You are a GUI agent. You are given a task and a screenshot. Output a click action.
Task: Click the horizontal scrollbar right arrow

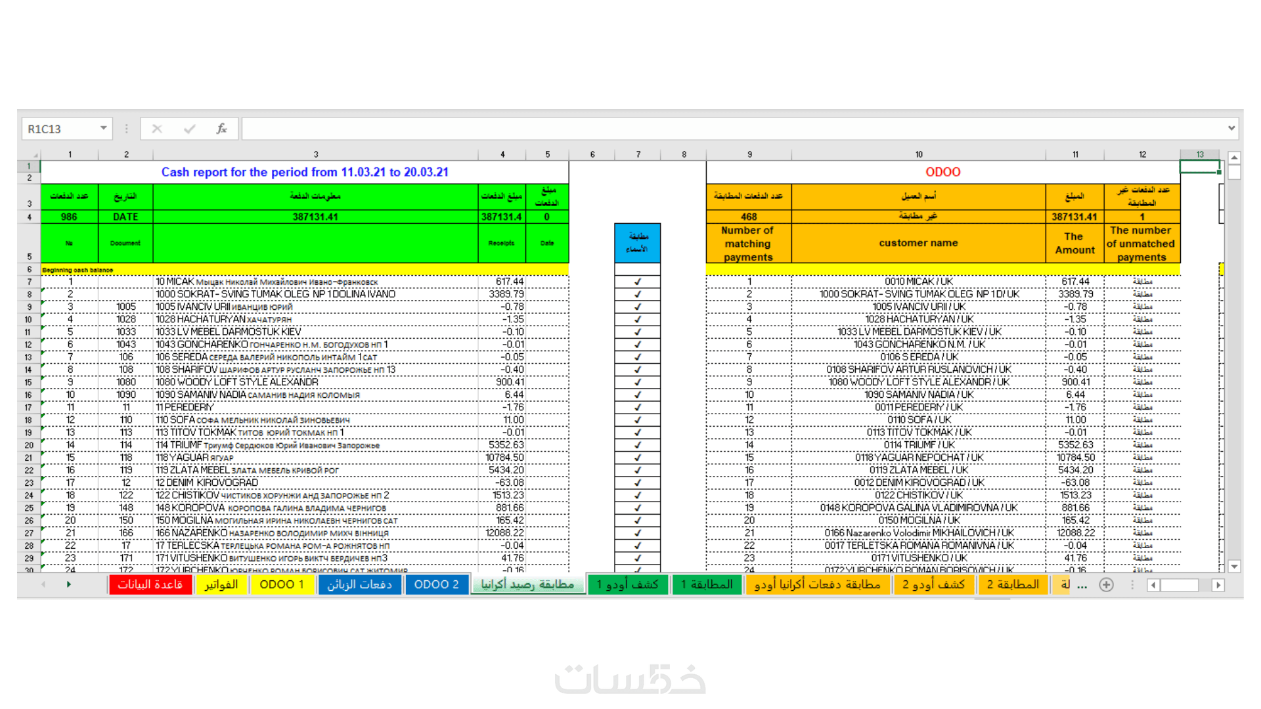pyautogui.click(x=1218, y=585)
